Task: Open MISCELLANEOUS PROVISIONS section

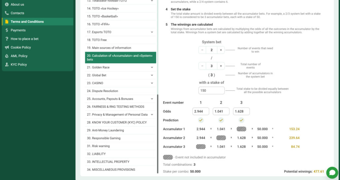Action: click(x=120, y=169)
